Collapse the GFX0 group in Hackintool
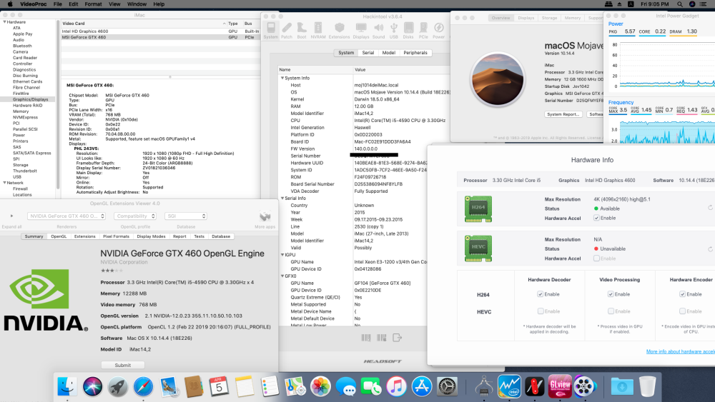Image resolution: width=715 pixels, height=402 pixels. [x=282, y=276]
